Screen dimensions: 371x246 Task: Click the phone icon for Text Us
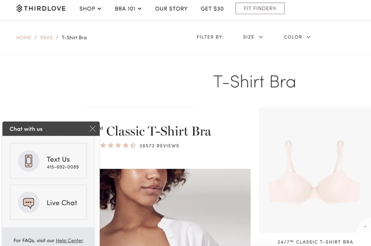coord(29,161)
